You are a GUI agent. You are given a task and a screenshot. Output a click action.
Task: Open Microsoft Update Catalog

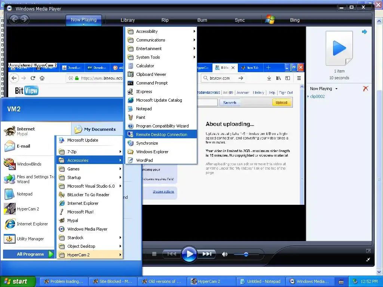161,100
